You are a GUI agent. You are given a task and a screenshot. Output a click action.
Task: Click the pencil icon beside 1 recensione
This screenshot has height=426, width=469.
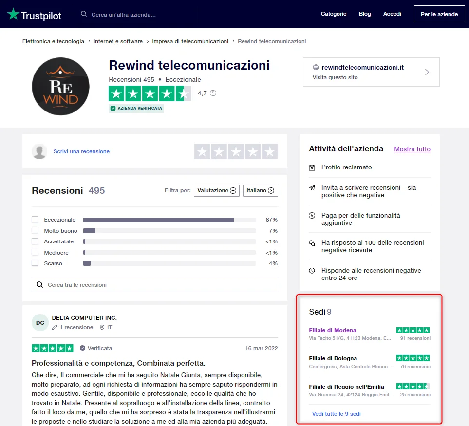tap(55, 327)
